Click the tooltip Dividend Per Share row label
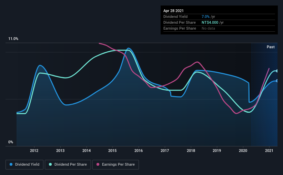Screen dimensions: 283x175 179,22
